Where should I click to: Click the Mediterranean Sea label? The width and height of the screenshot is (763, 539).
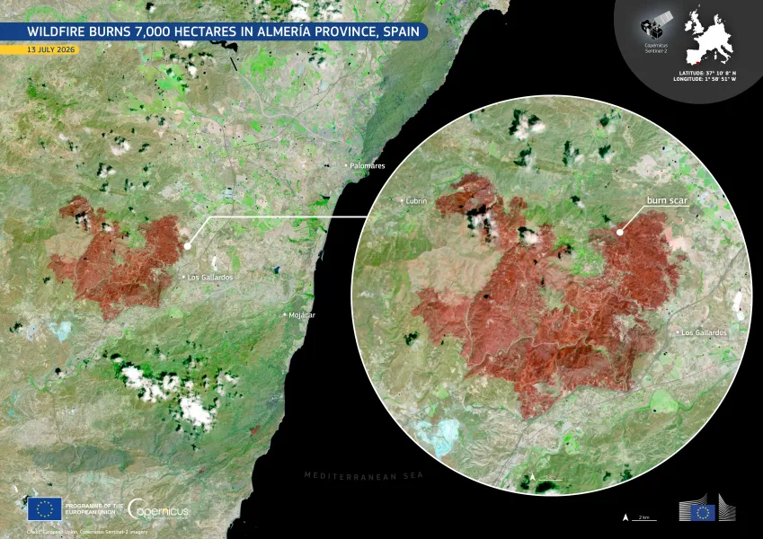363,476
